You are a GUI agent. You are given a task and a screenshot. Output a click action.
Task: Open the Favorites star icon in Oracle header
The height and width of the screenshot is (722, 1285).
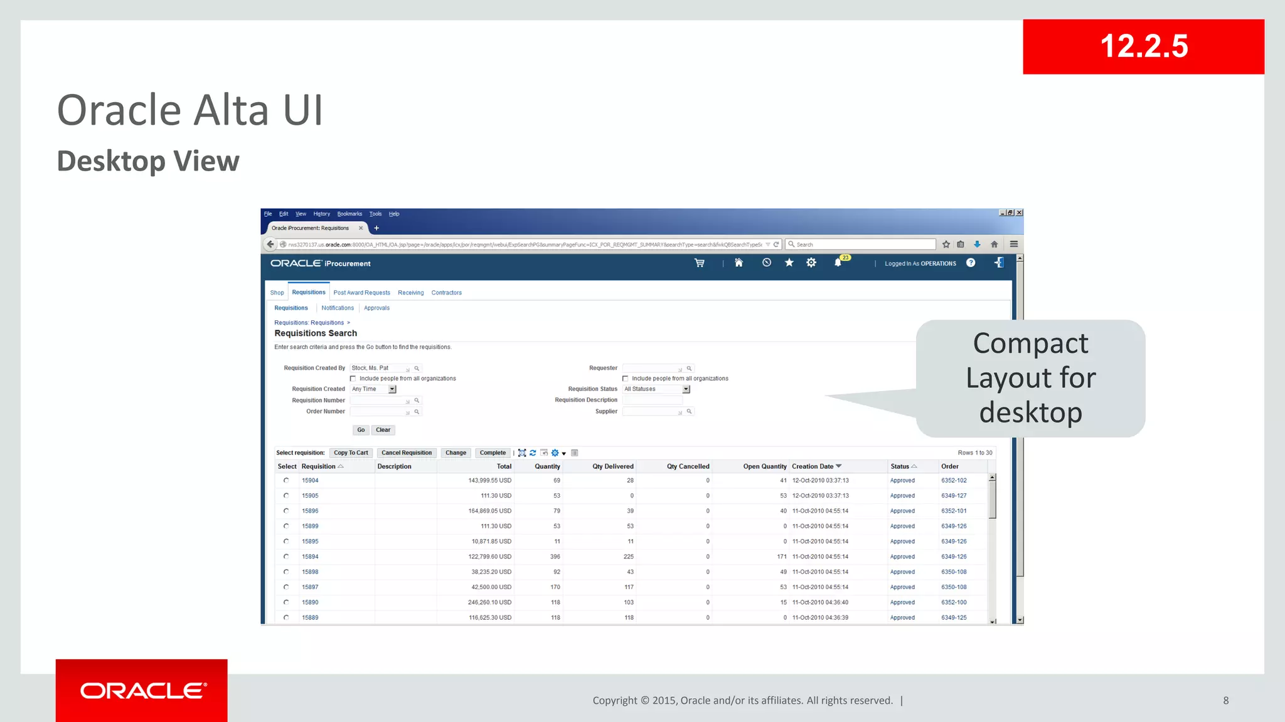point(789,263)
